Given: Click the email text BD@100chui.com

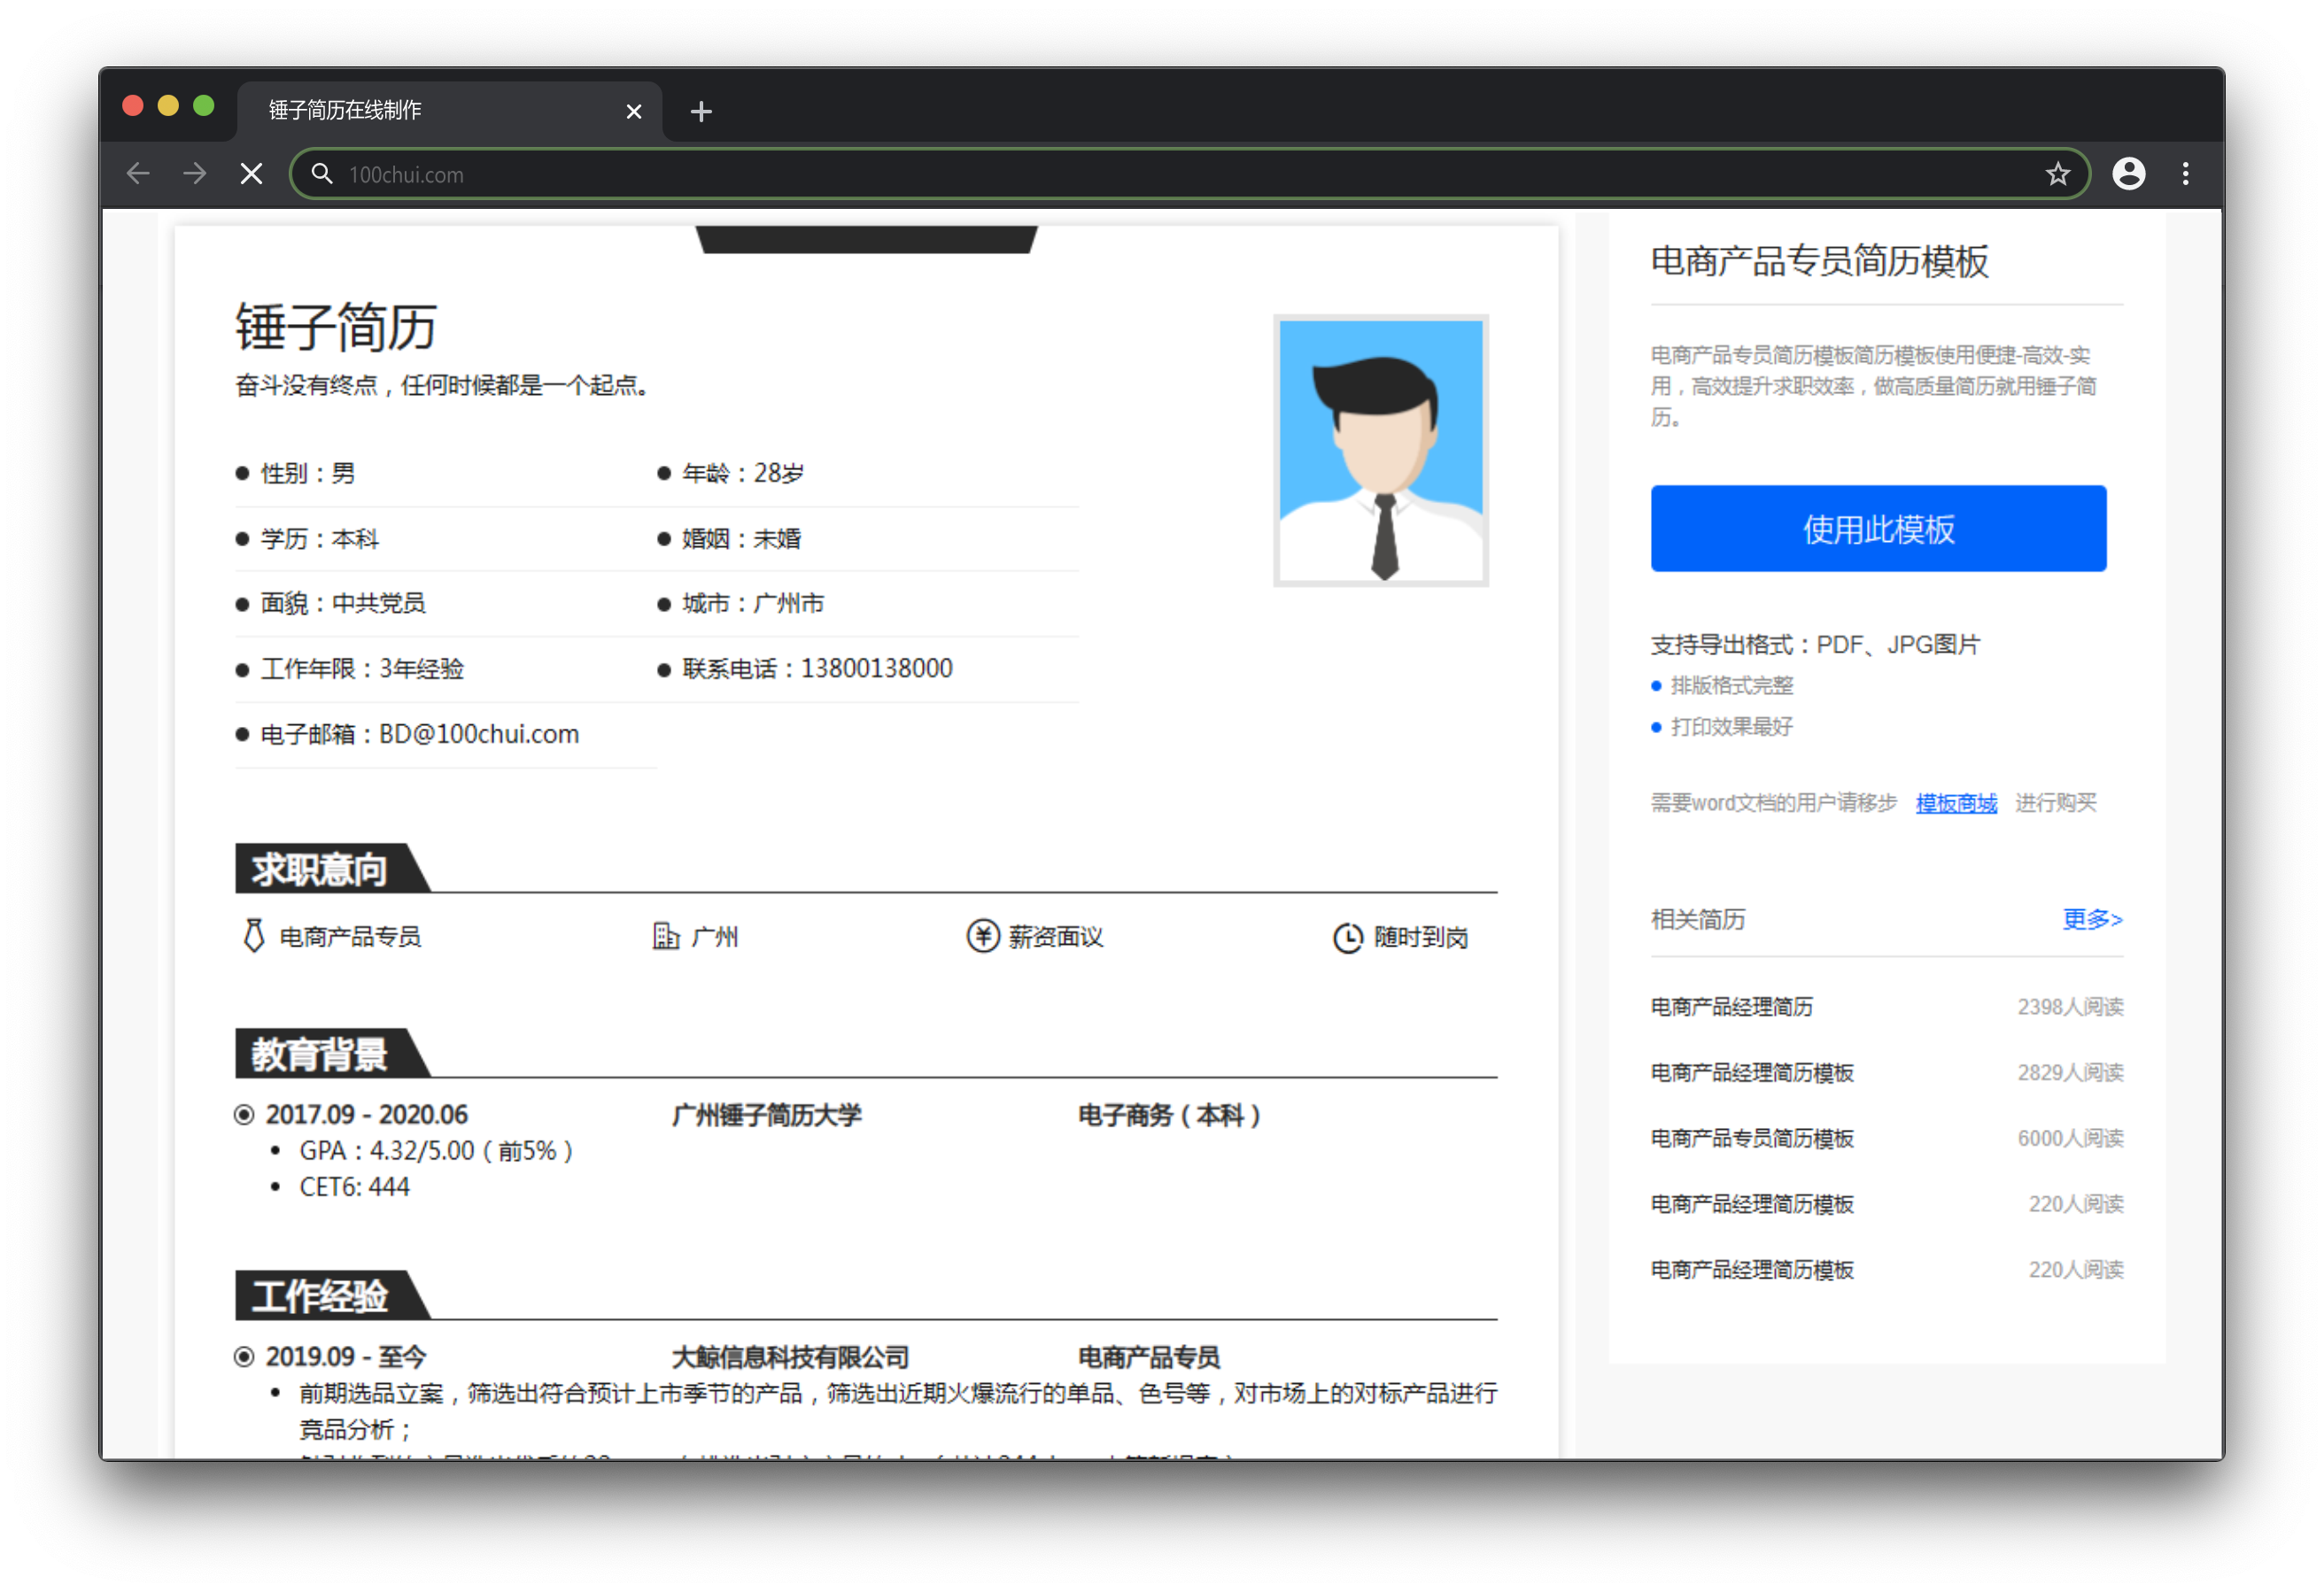Looking at the screenshot, I should point(479,734).
